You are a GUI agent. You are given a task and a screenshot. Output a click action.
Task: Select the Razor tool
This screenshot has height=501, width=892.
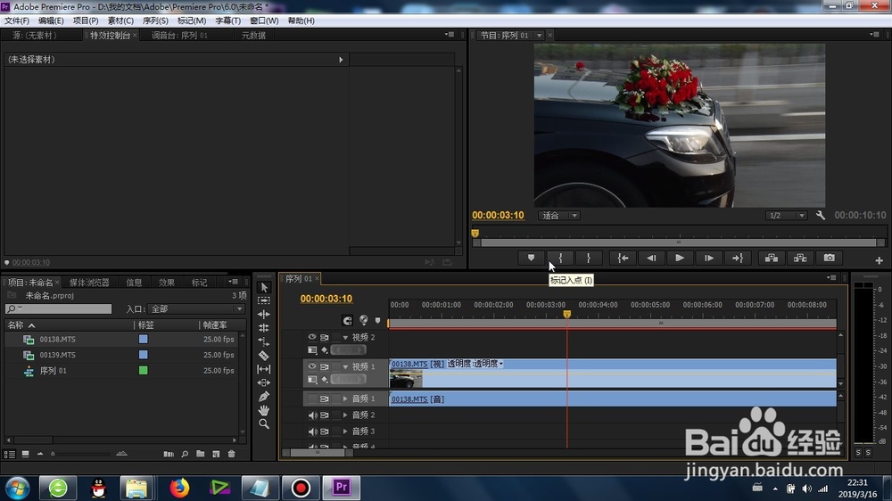click(x=263, y=356)
